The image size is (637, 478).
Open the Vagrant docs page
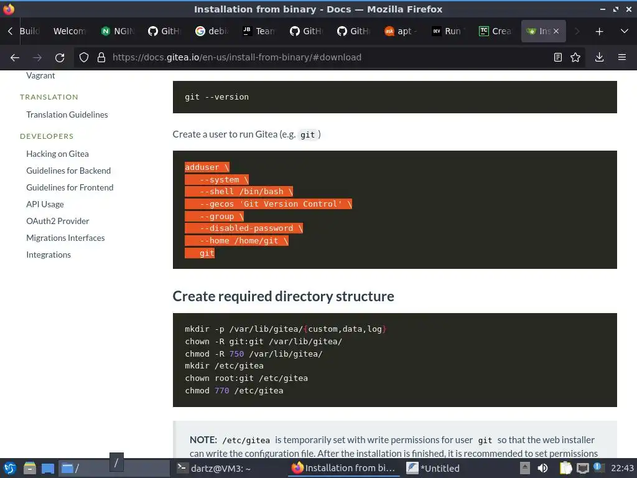pyautogui.click(x=40, y=75)
